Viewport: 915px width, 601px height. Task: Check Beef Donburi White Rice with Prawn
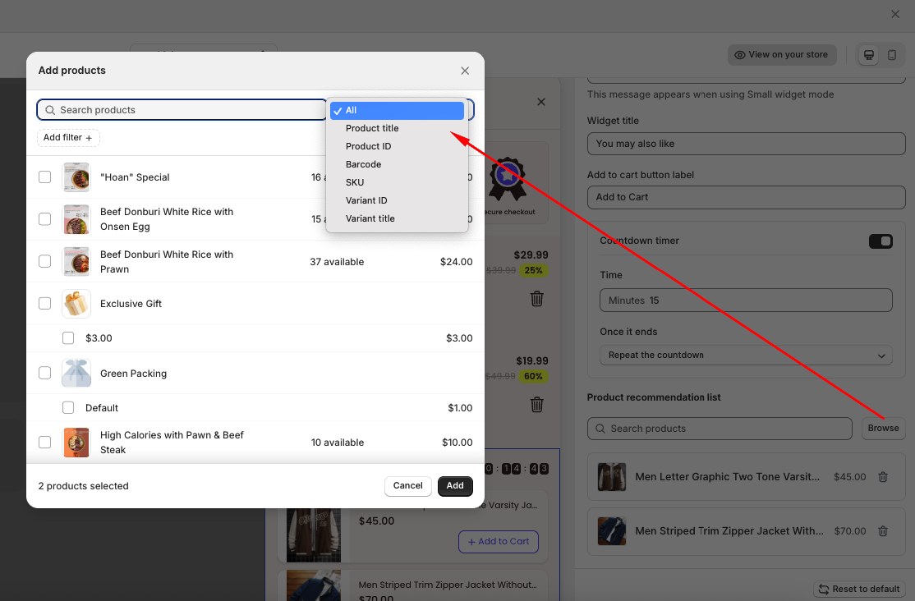click(x=45, y=261)
